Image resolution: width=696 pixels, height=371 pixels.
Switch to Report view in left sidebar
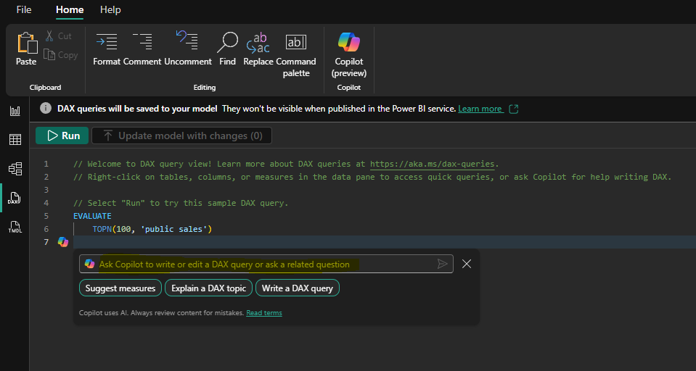coord(15,111)
